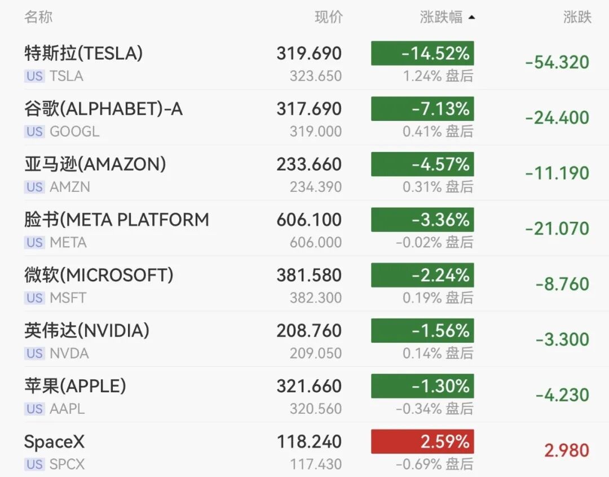The image size is (609, 477).
Task: Open the Tesla TSLA stock row
Action: pyautogui.click(x=307, y=62)
